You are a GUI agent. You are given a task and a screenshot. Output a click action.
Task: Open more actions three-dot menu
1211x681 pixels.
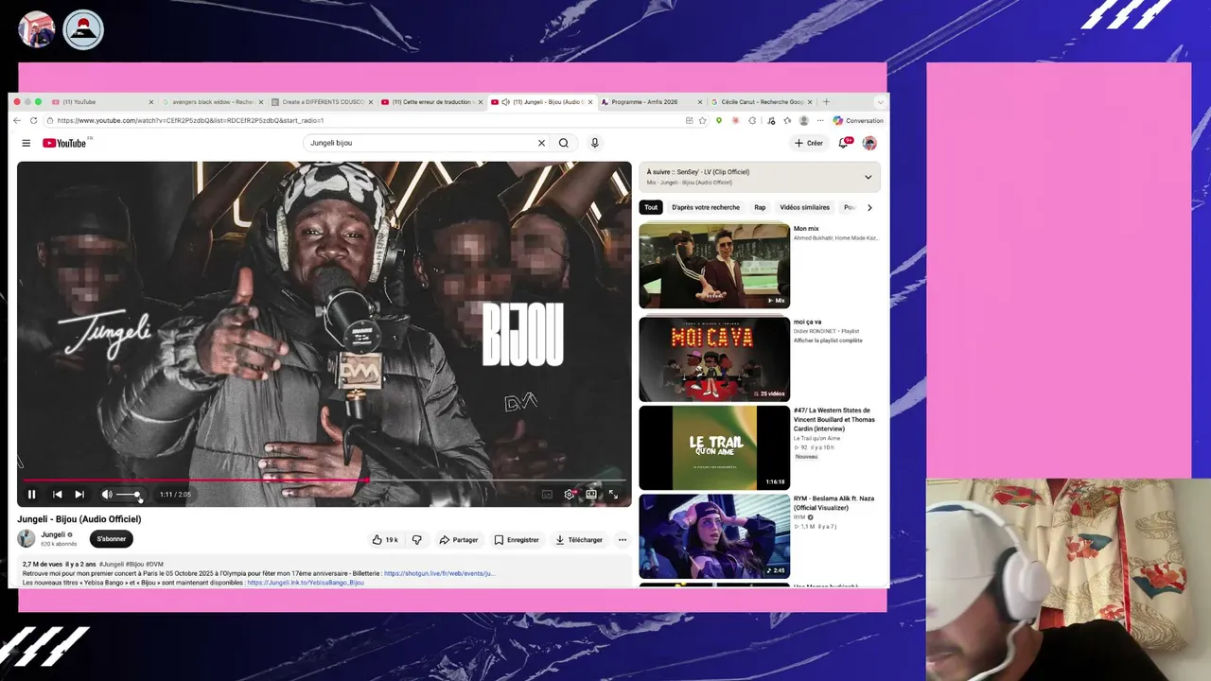[623, 540]
